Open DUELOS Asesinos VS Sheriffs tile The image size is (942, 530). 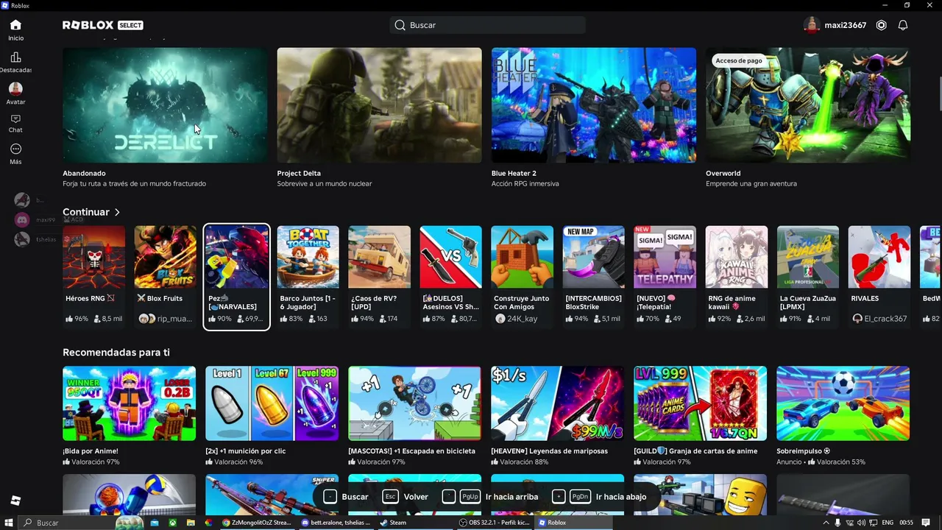pyautogui.click(x=450, y=276)
